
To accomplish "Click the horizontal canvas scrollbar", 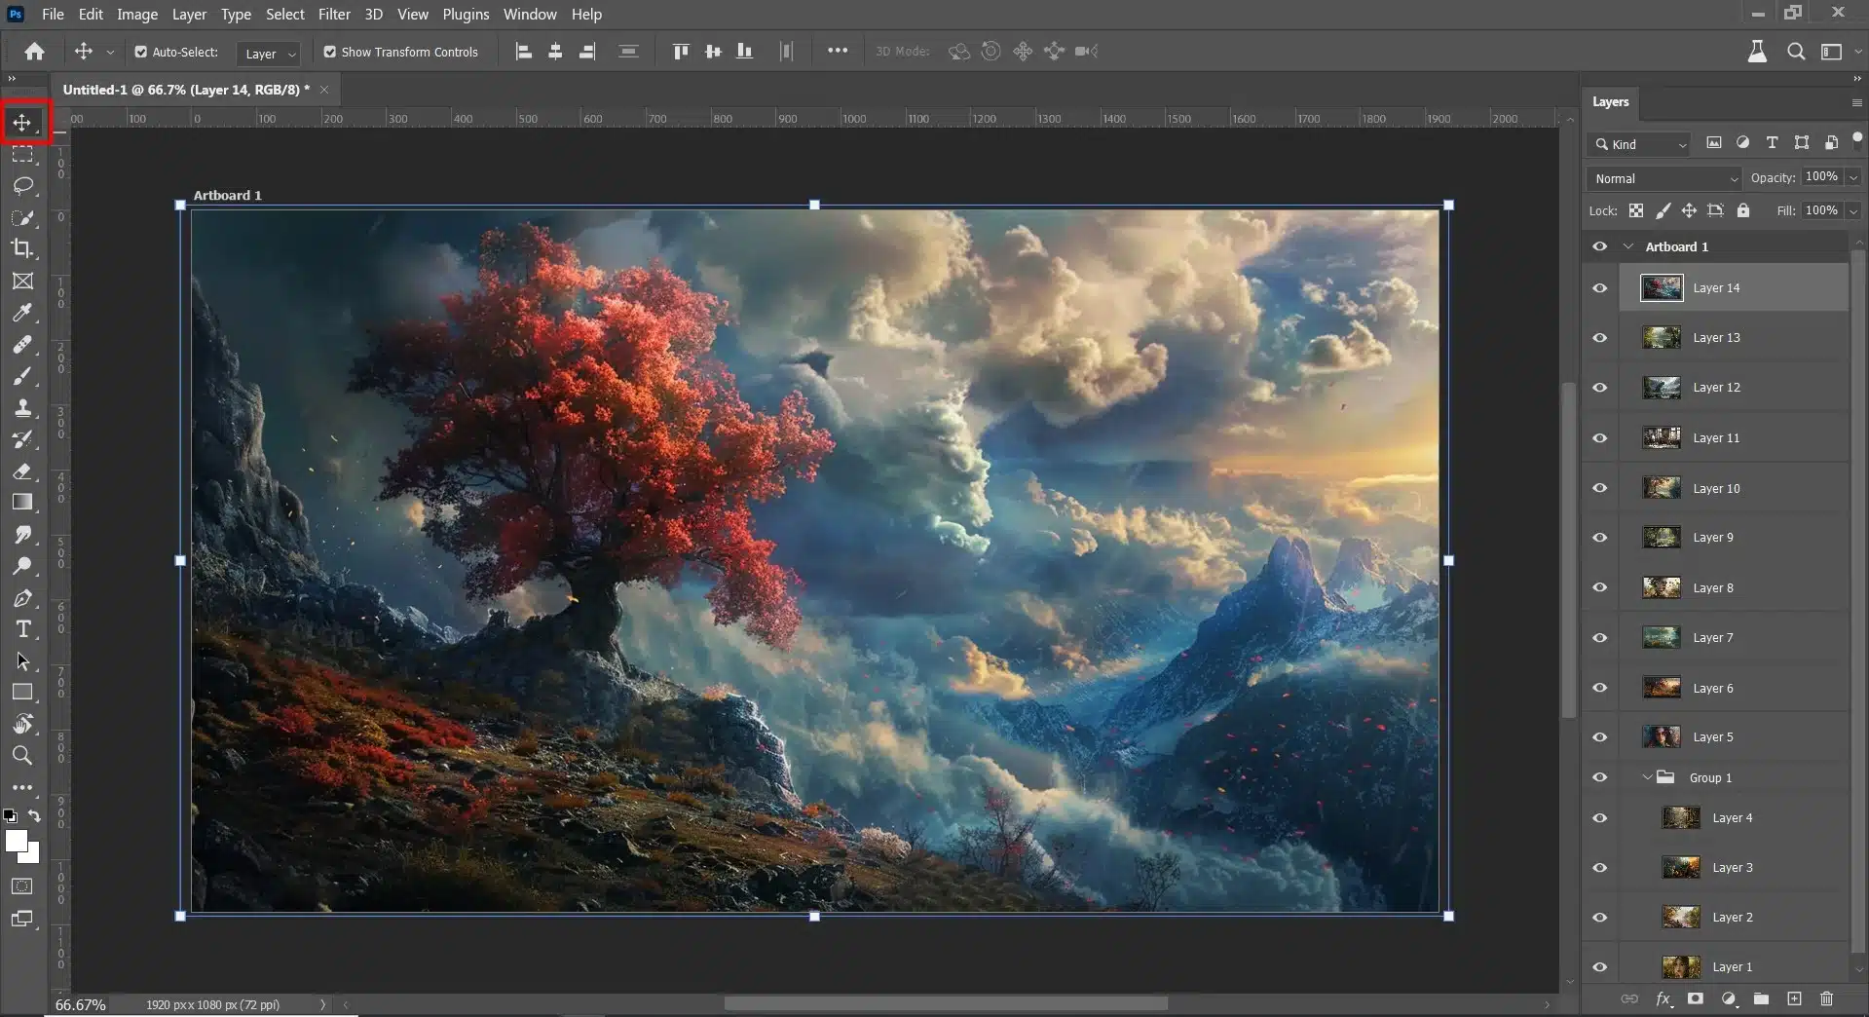I will point(946,1003).
